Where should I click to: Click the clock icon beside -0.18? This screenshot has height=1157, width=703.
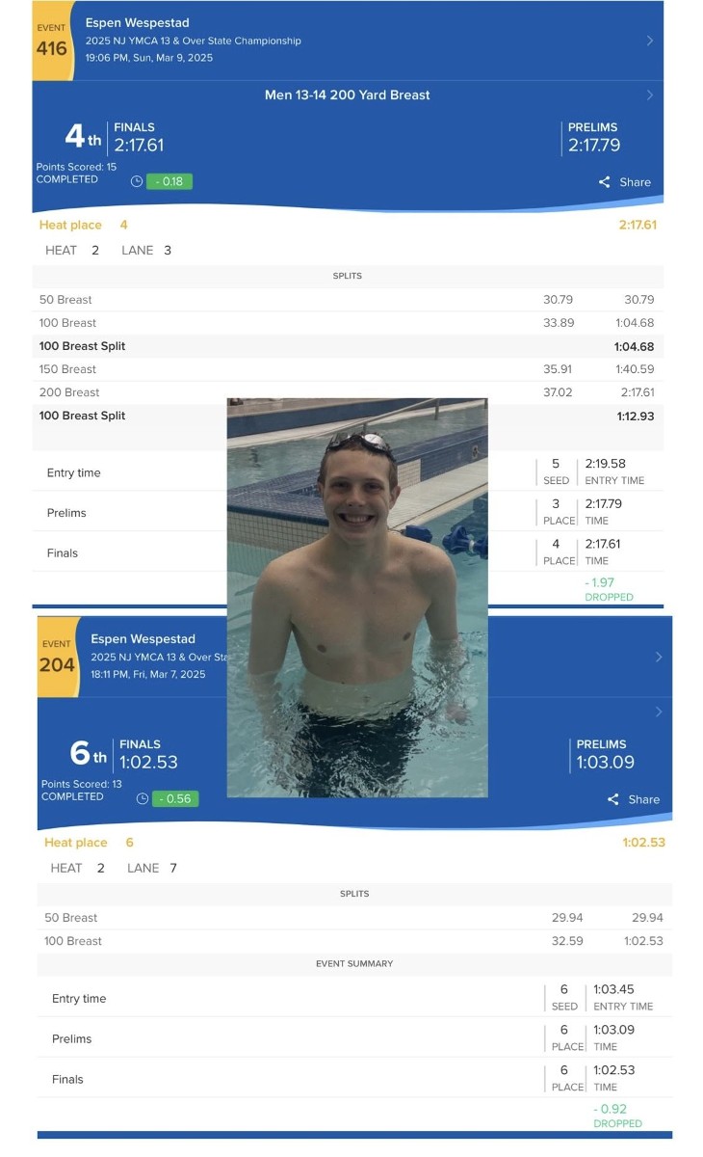pyautogui.click(x=137, y=181)
